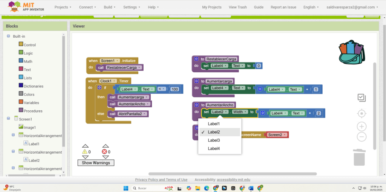386x192 pixels.
Task: Choose Label1 from the dropdown list
Action: tap(214, 124)
